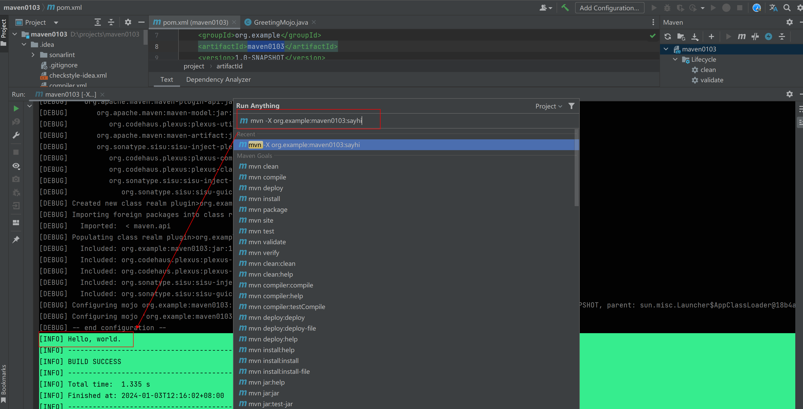Expand the sonarlint folder
This screenshot has width=803, height=409.
pos(33,55)
